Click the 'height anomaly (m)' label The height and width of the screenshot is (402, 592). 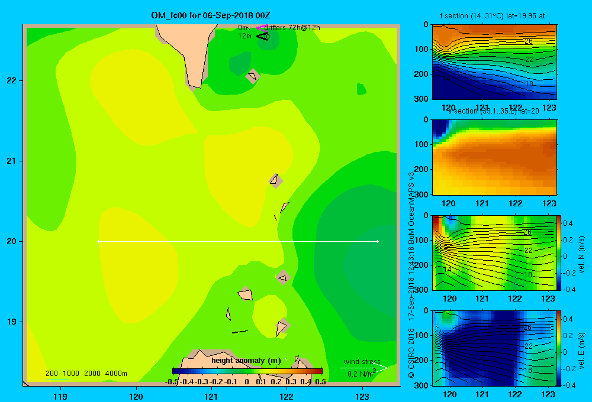point(246,361)
